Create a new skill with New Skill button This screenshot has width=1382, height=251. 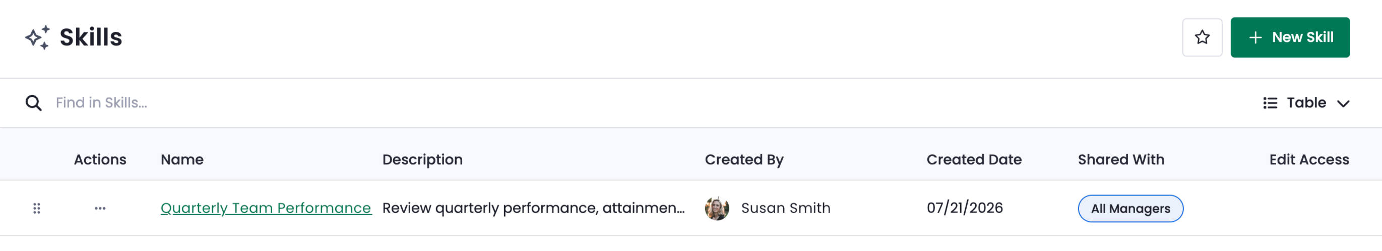click(x=1290, y=37)
